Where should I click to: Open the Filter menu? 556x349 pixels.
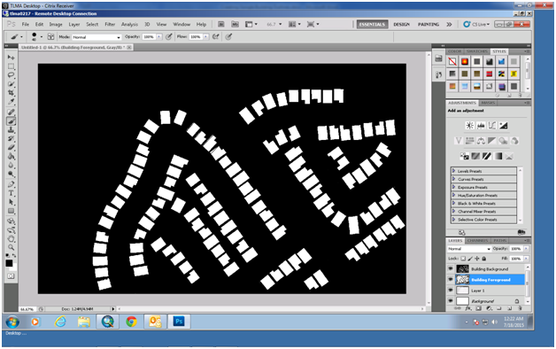110,24
